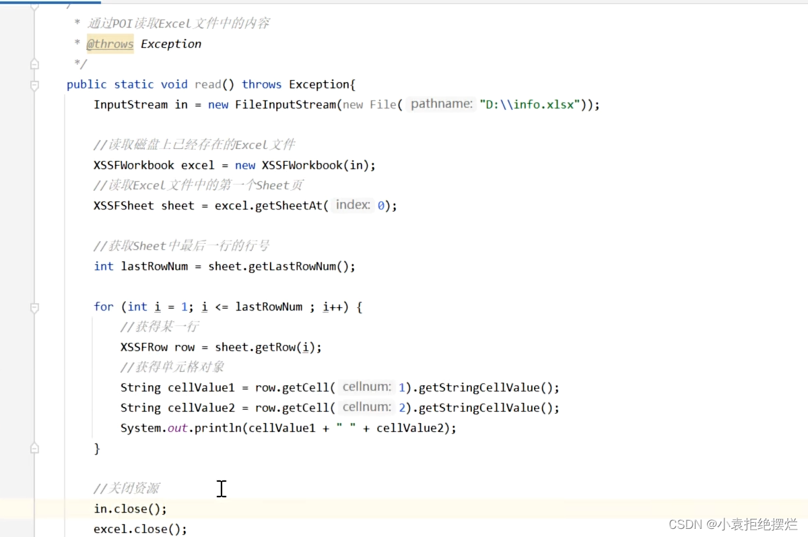Screen dimensions: 808x537
Task: Click the 'index:' parameter hint
Action: point(353,205)
